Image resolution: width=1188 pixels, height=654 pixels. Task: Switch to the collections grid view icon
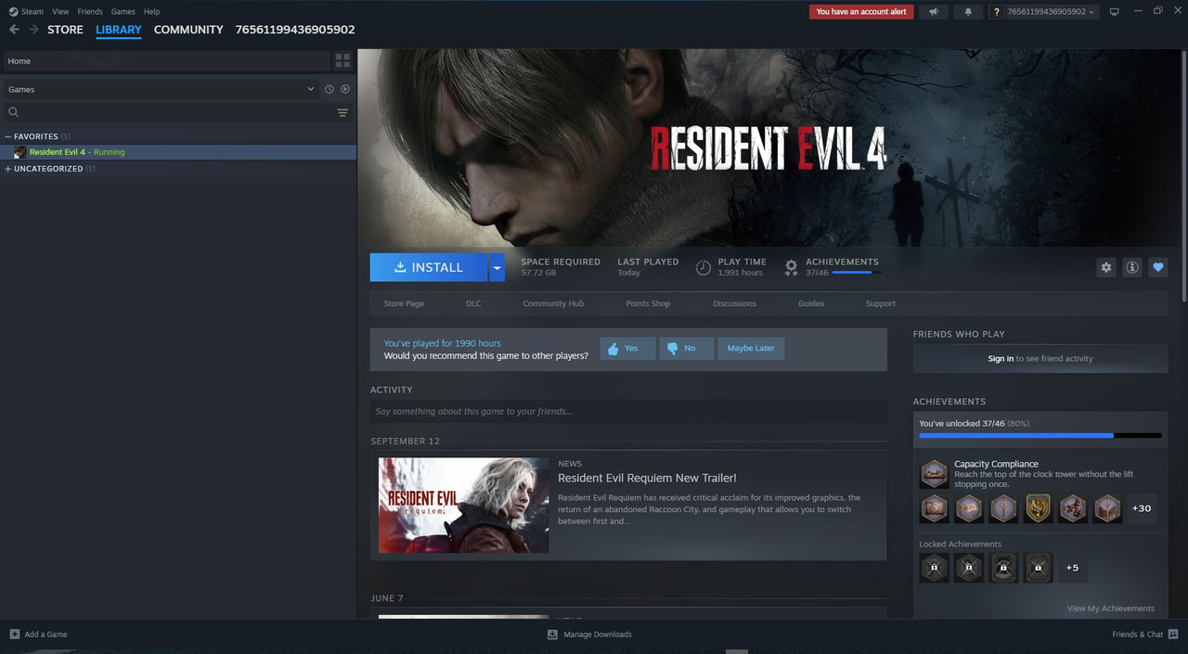pyautogui.click(x=343, y=61)
